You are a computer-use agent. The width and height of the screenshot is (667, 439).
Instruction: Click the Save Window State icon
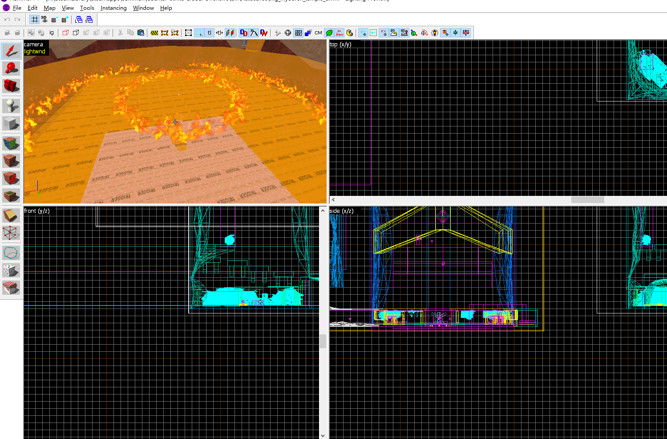pos(89,20)
